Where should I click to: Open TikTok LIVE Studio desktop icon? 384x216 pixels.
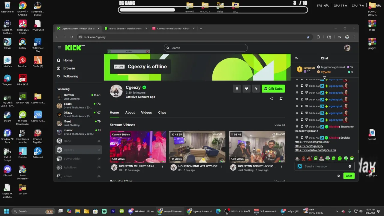[22, 27]
